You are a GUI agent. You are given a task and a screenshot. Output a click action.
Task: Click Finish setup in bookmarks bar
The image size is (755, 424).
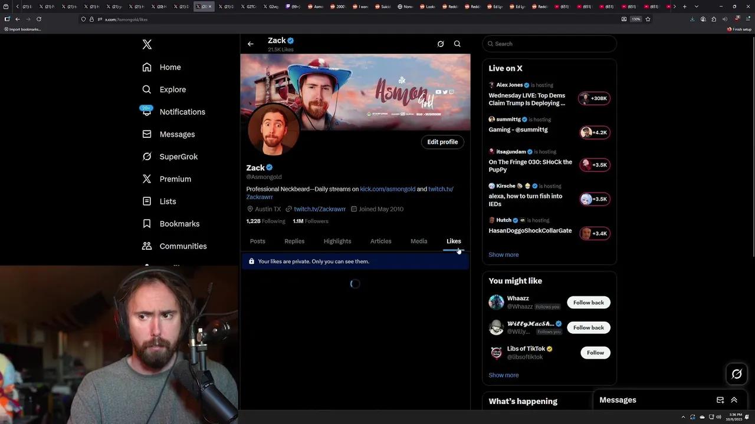tap(739, 29)
